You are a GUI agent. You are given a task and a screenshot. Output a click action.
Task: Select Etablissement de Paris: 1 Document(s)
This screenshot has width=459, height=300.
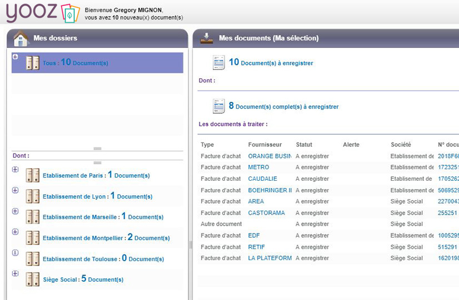click(x=96, y=176)
